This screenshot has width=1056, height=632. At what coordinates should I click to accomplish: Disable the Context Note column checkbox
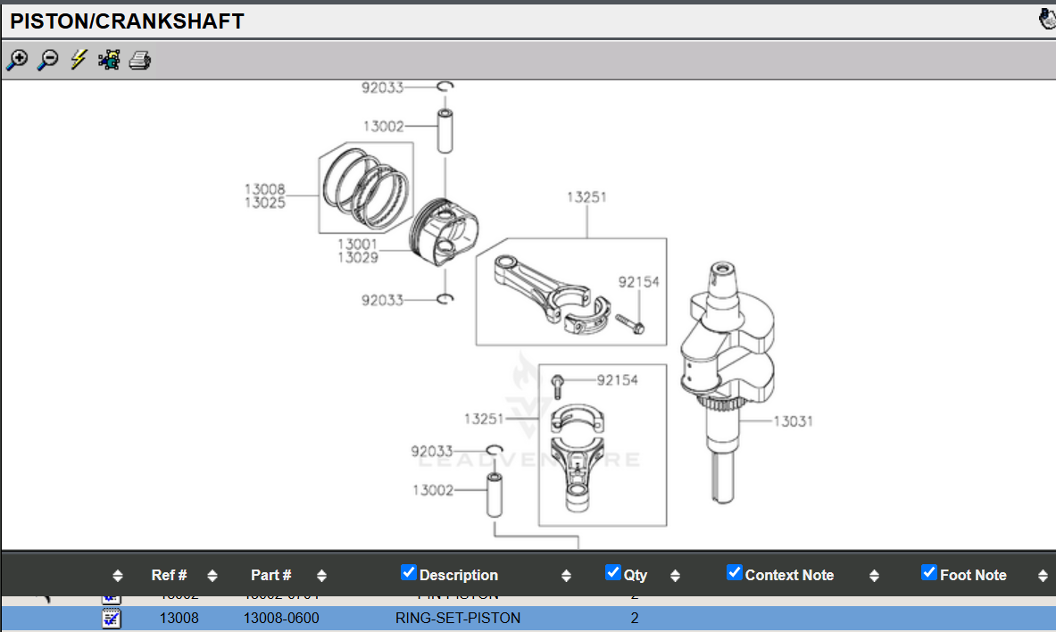735,572
